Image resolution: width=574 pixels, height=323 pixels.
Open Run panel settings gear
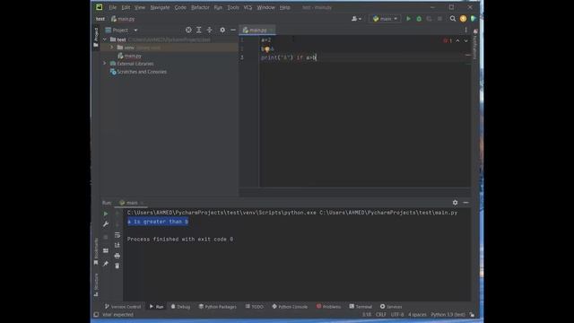click(x=455, y=203)
